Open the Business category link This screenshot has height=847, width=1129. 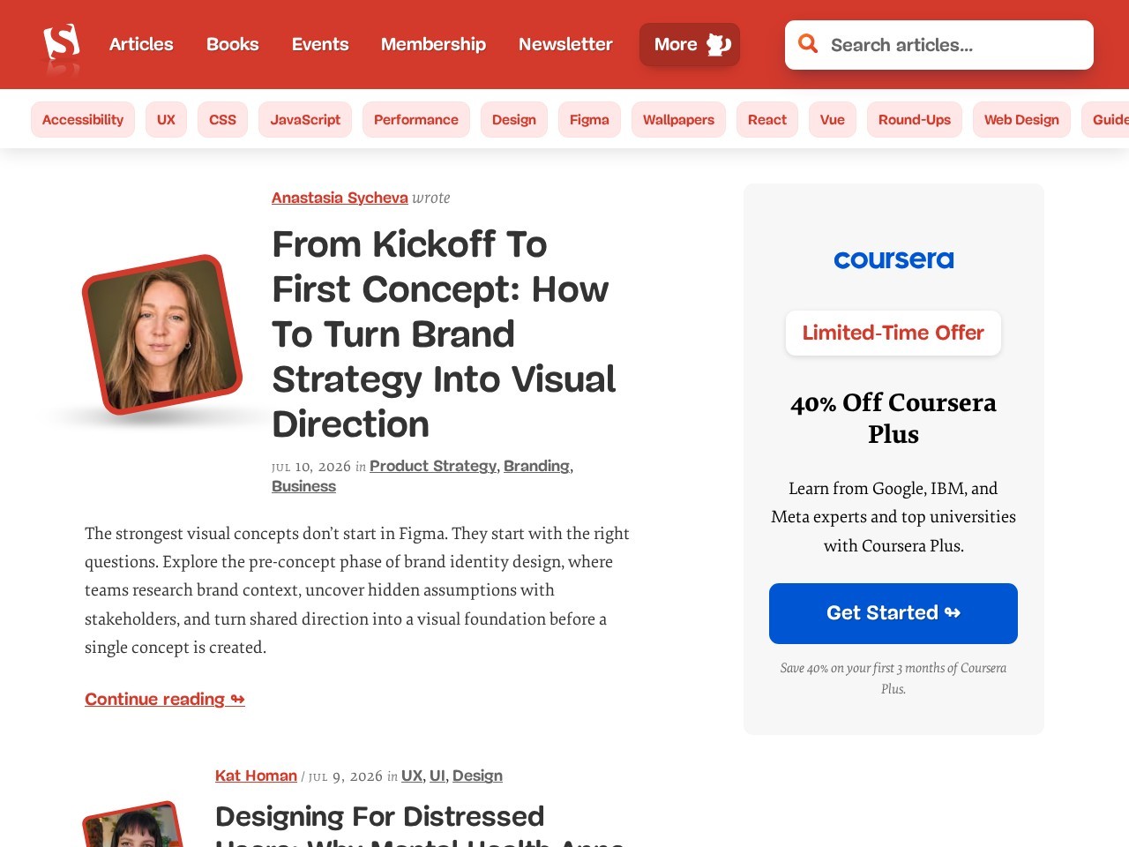(303, 486)
